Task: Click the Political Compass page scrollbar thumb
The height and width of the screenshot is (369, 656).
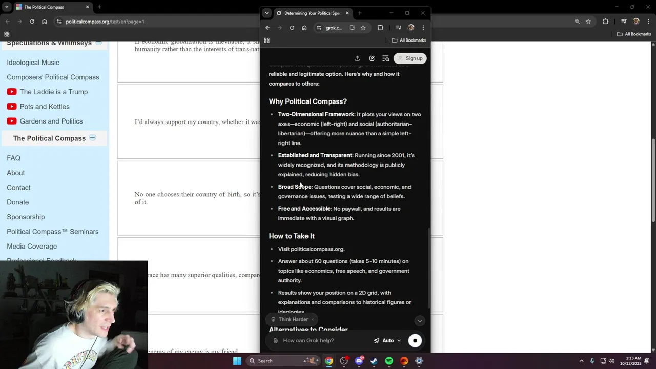Action: click(x=653, y=181)
